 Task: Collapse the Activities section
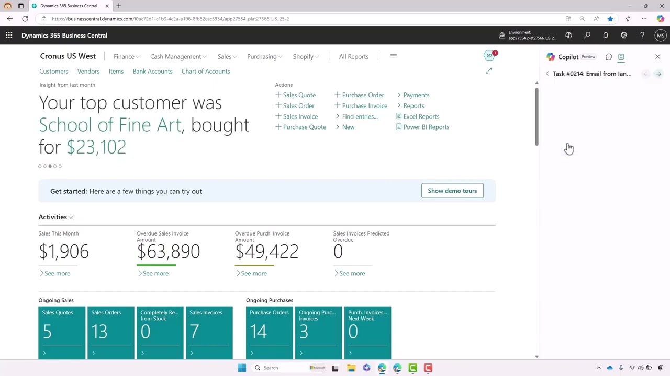pyautogui.click(x=56, y=217)
